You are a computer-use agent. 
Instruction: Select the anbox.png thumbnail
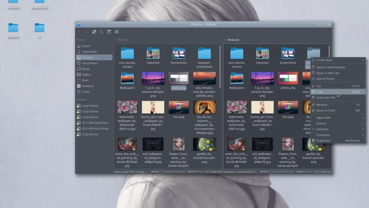coord(179,78)
